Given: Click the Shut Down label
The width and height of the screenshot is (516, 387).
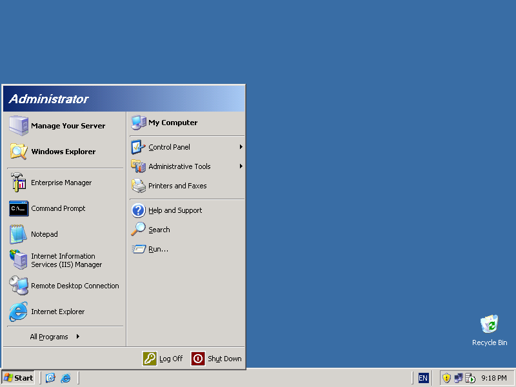Looking at the screenshot, I should tap(224, 359).
